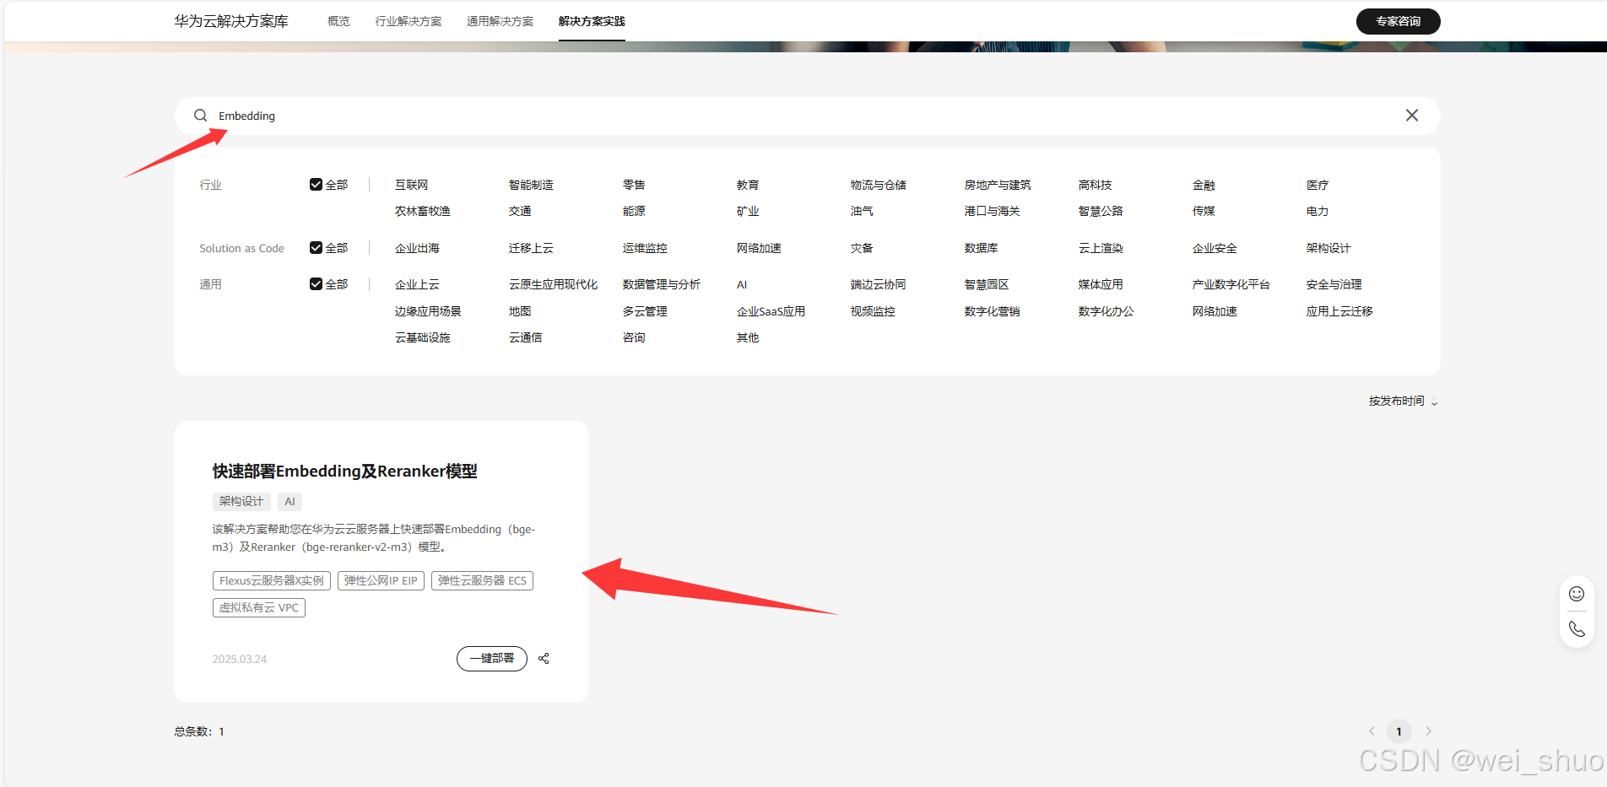1607x787 pixels.
Task: Click the phone contact icon on the right
Action: pos(1577,629)
